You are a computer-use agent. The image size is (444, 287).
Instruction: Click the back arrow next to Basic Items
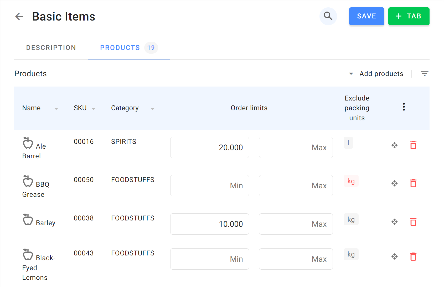click(19, 17)
